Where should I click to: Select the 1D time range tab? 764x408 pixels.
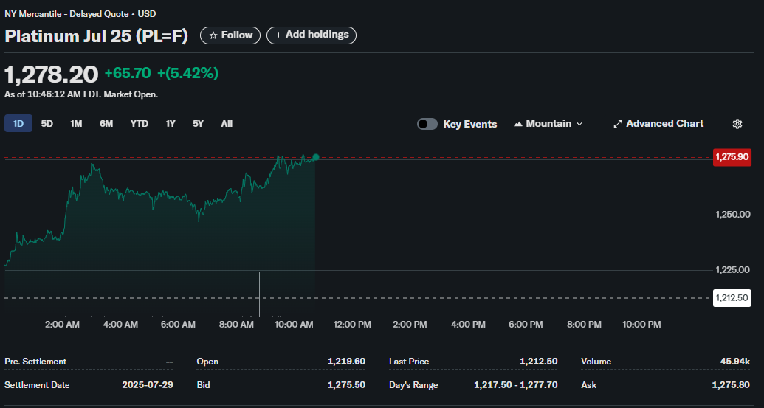click(x=18, y=124)
